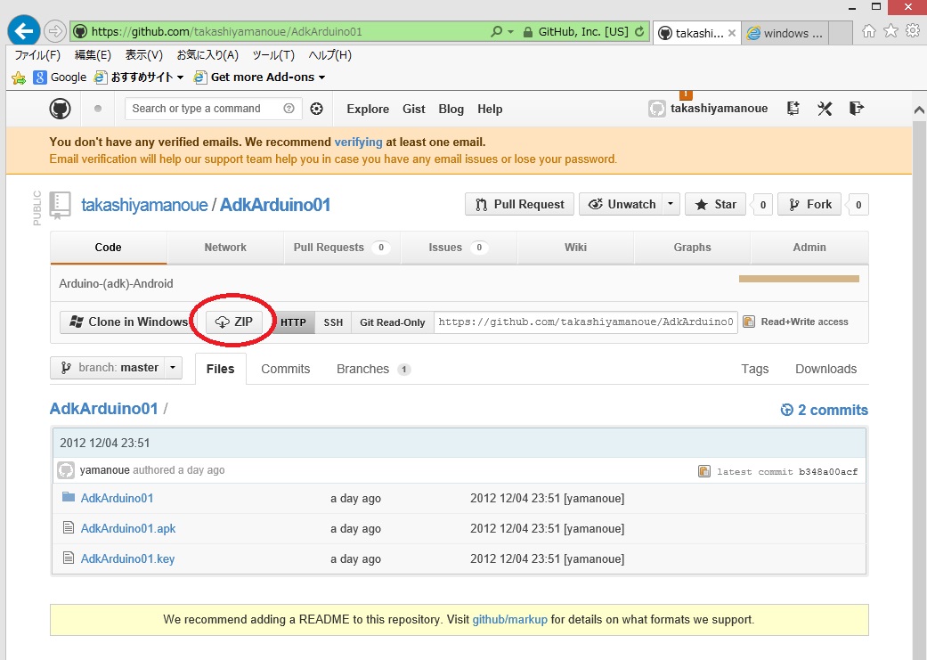
Task: Open the ファイル(F) menu
Action: [37, 55]
